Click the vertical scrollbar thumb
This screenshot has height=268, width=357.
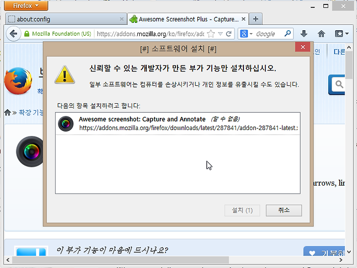click(x=349, y=65)
